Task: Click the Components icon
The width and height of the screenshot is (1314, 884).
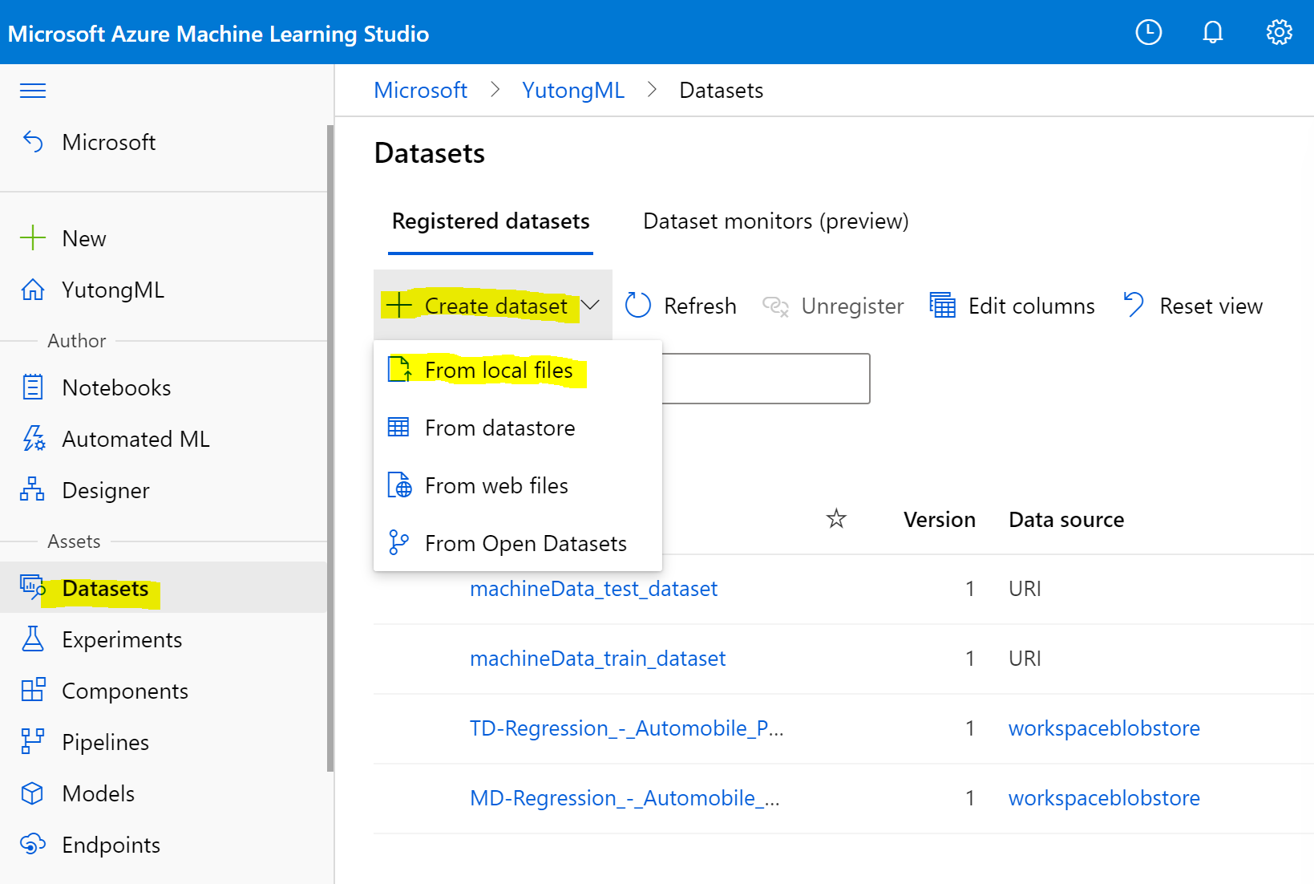Action: [x=33, y=690]
